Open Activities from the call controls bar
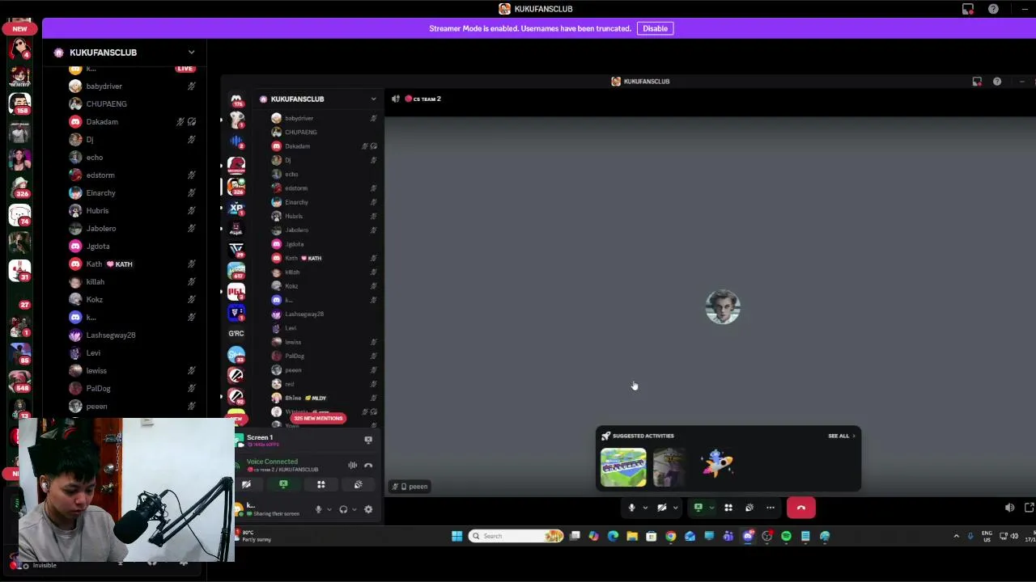The height and width of the screenshot is (582, 1036). [x=728, y=508]
